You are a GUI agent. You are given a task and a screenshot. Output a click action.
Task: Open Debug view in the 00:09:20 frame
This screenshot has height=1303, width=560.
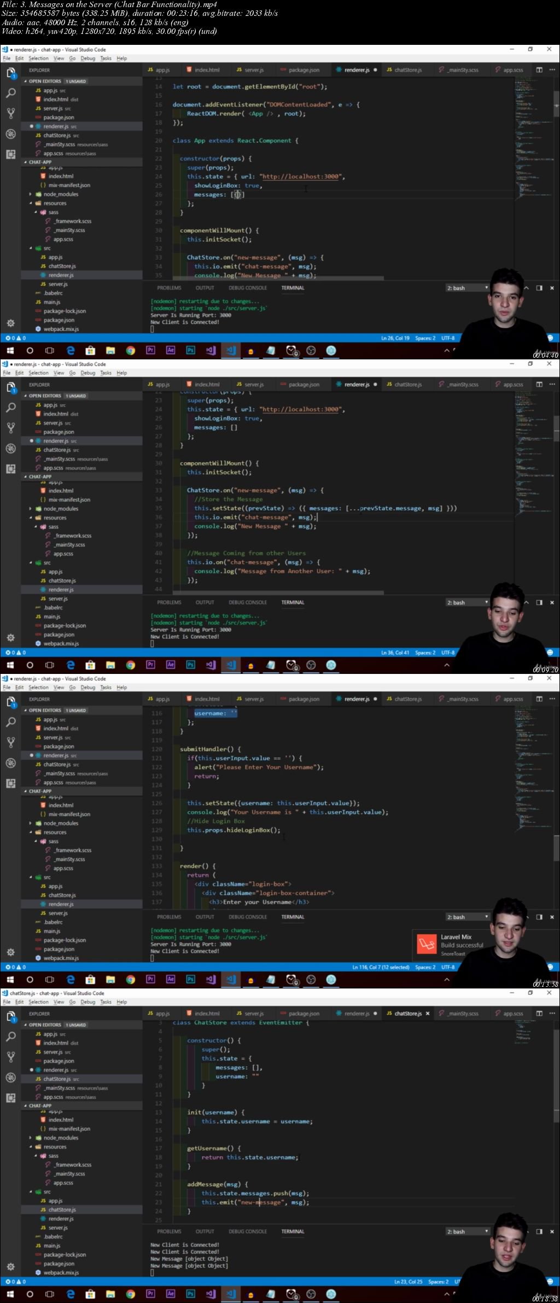pos(10,449)
